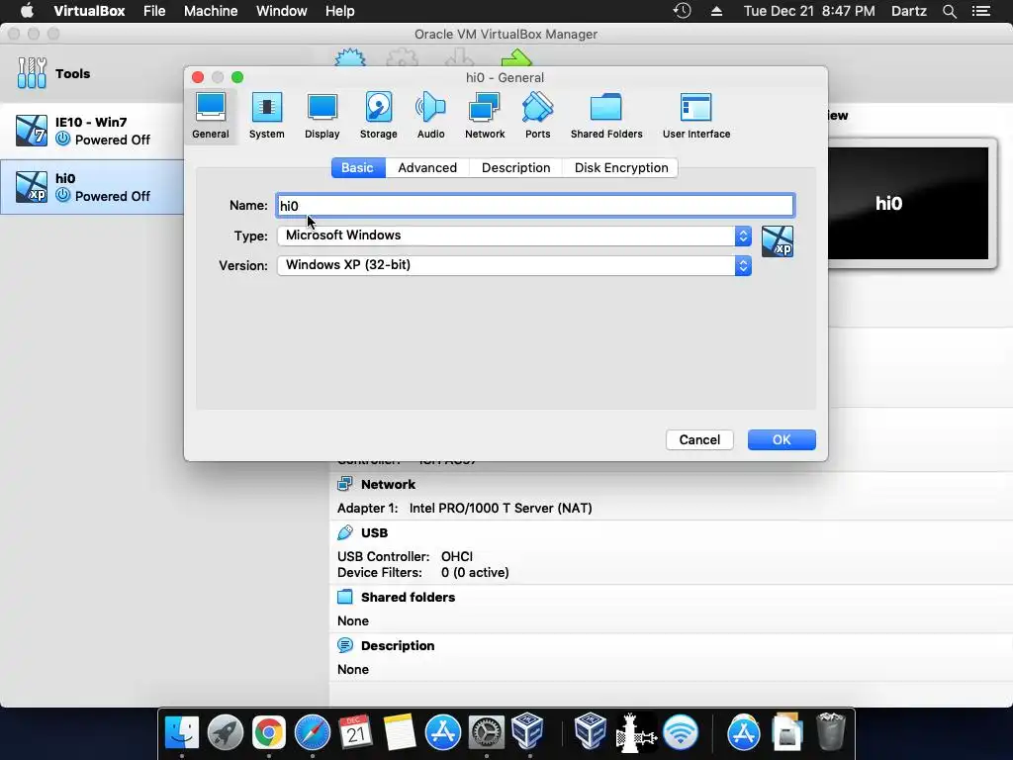
Task: Open Notes from the Dock
Action: pyautogui.click(x=400, y=733)
